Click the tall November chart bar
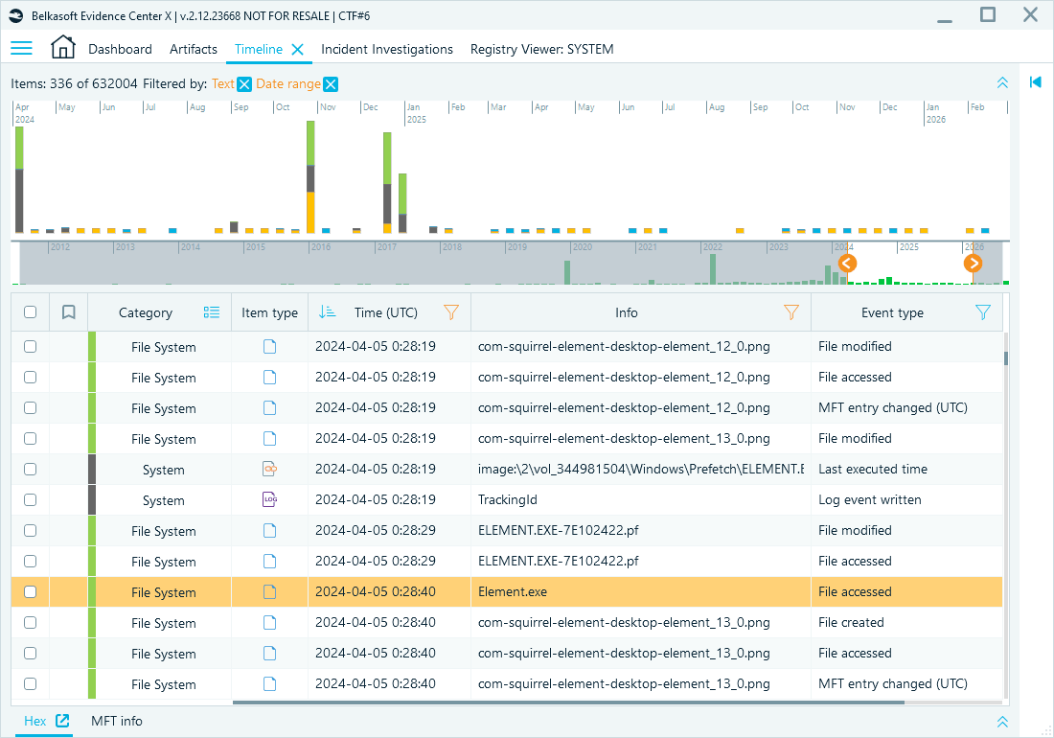This screenshot has width=1054, height=738. tap(310, 176)
